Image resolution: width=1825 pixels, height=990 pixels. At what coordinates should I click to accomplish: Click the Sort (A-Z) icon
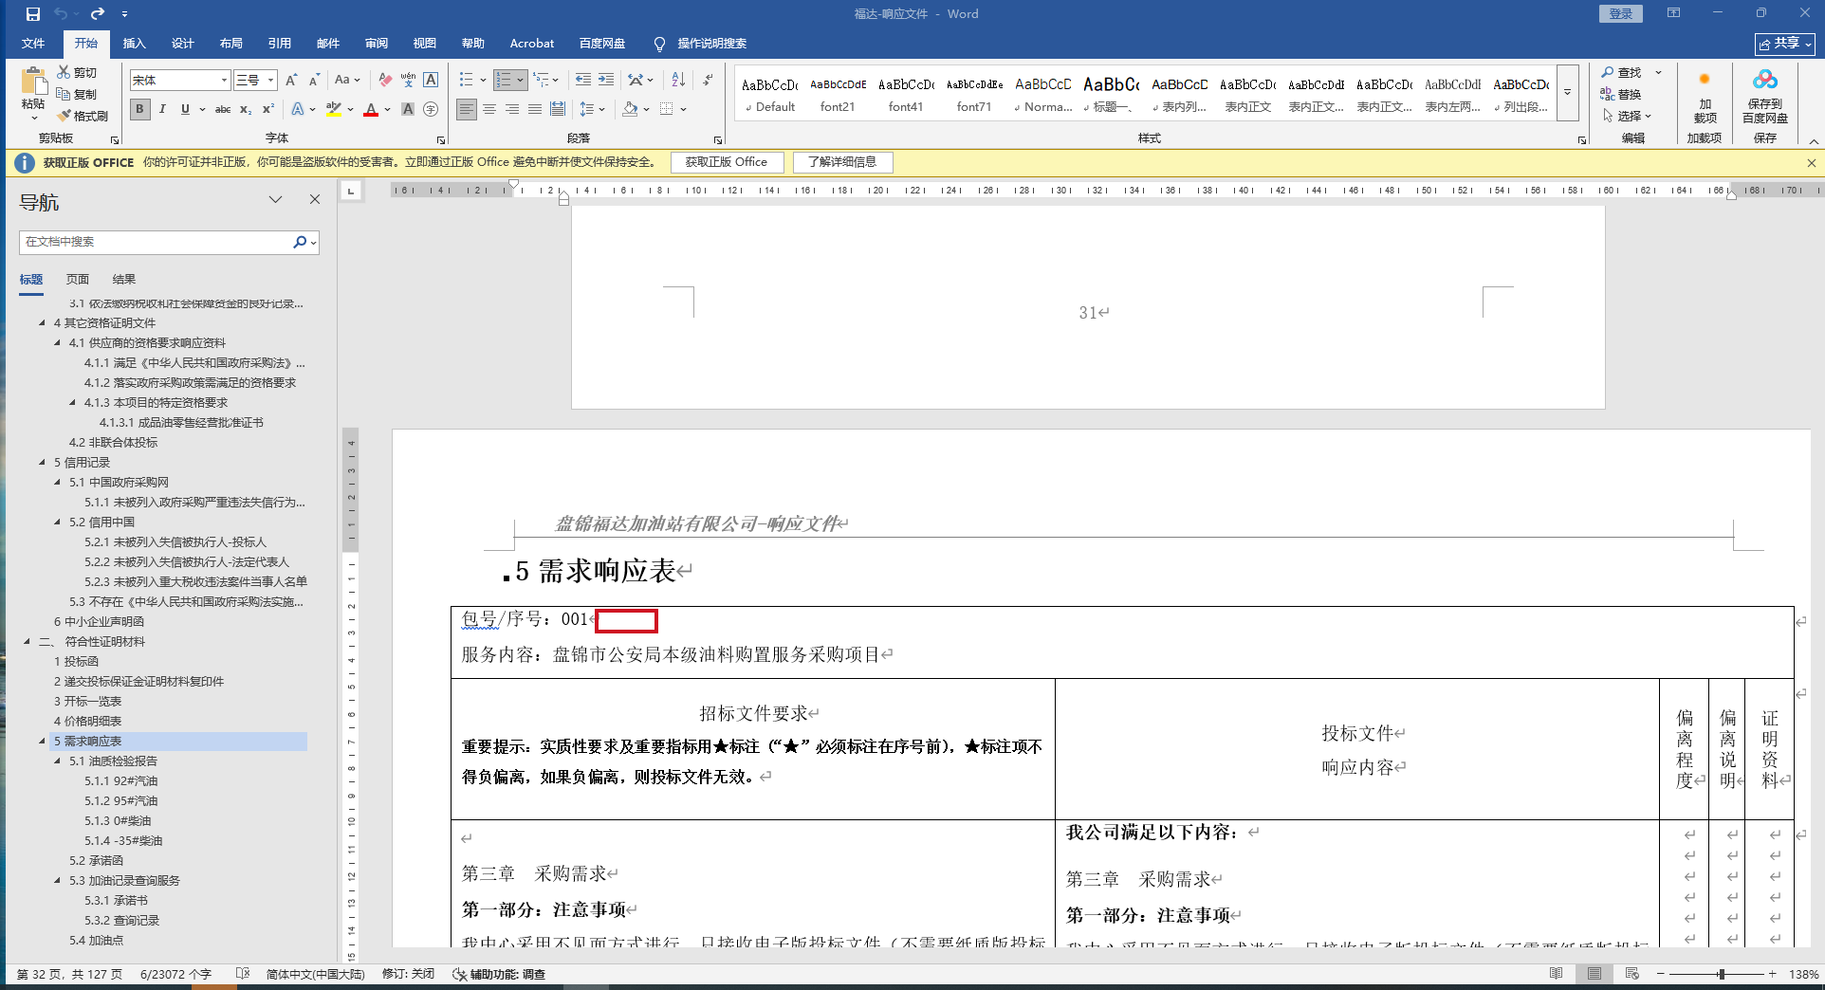point(678,80)
